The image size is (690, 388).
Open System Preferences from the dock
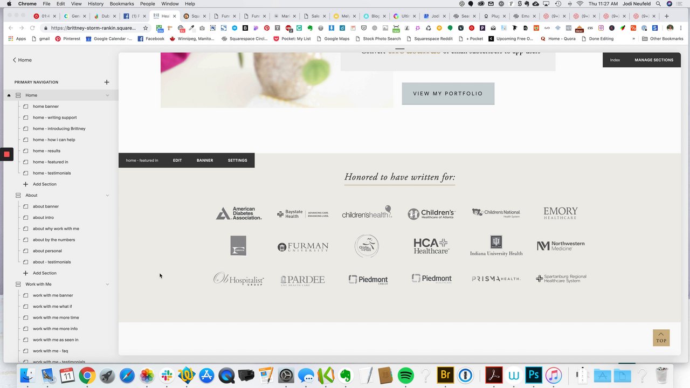coord(286,375)
